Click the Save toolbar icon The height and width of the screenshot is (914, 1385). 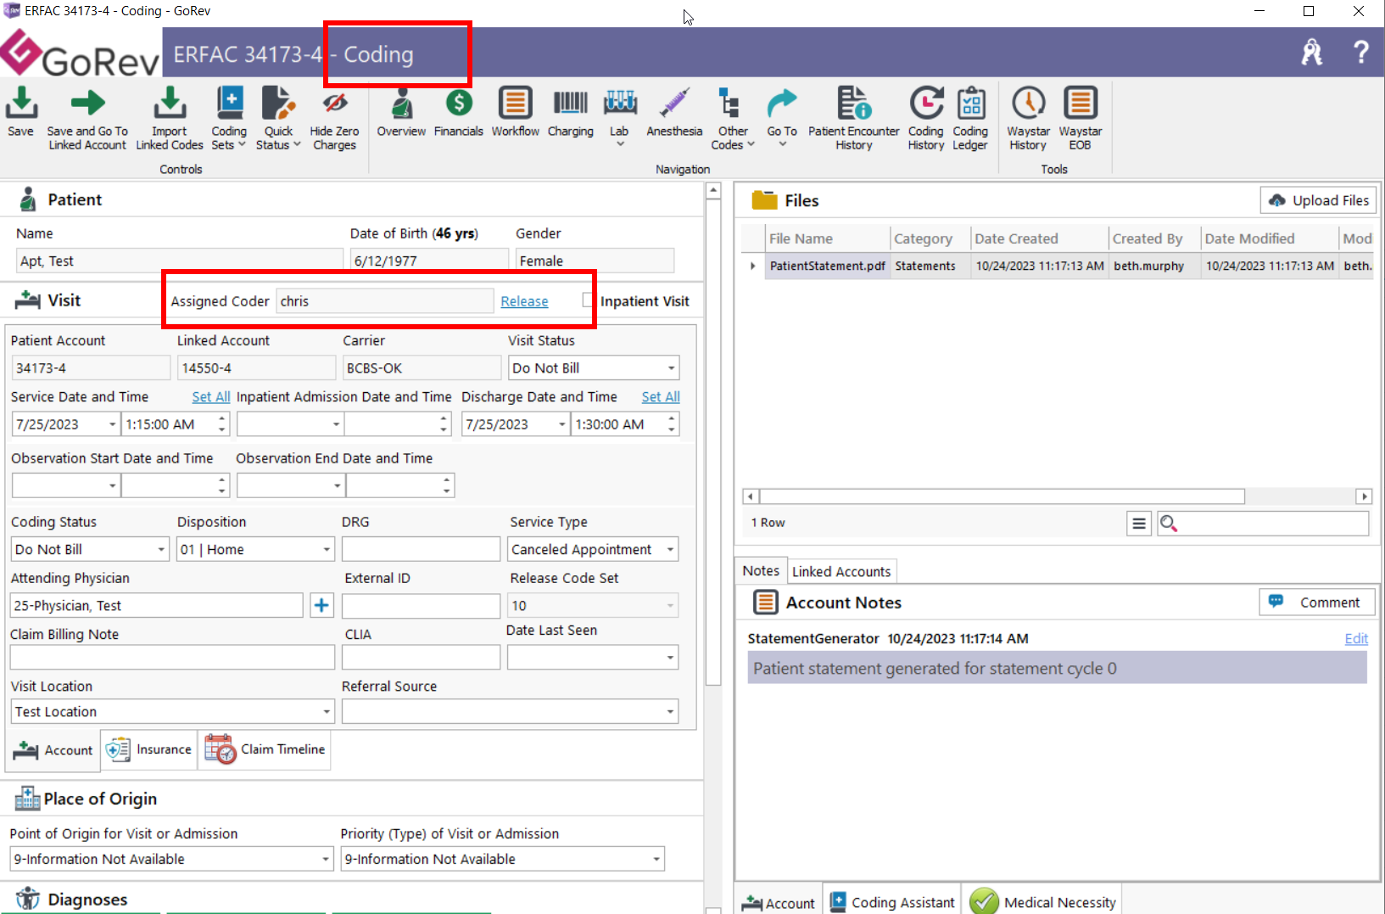point(21,112)
